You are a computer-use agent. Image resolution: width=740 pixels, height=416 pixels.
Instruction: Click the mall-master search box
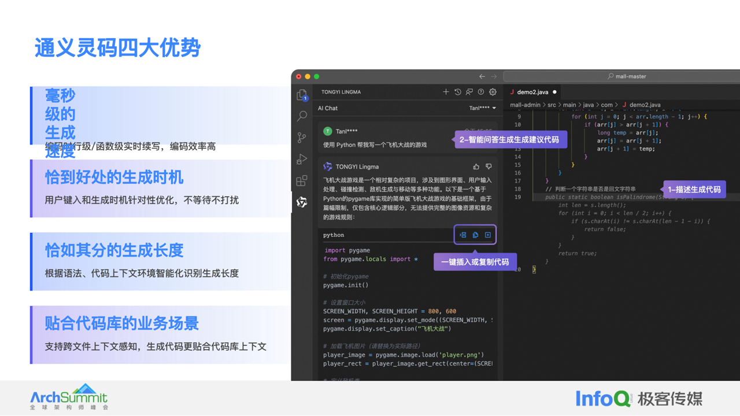pyautogui.click(x=621, y=76)
